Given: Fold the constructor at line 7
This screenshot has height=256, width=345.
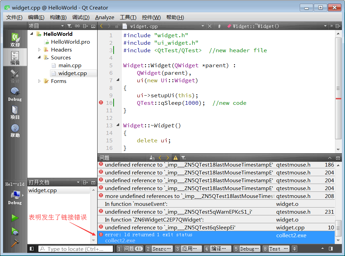Looking at the screenshot, I should (118, 80).
